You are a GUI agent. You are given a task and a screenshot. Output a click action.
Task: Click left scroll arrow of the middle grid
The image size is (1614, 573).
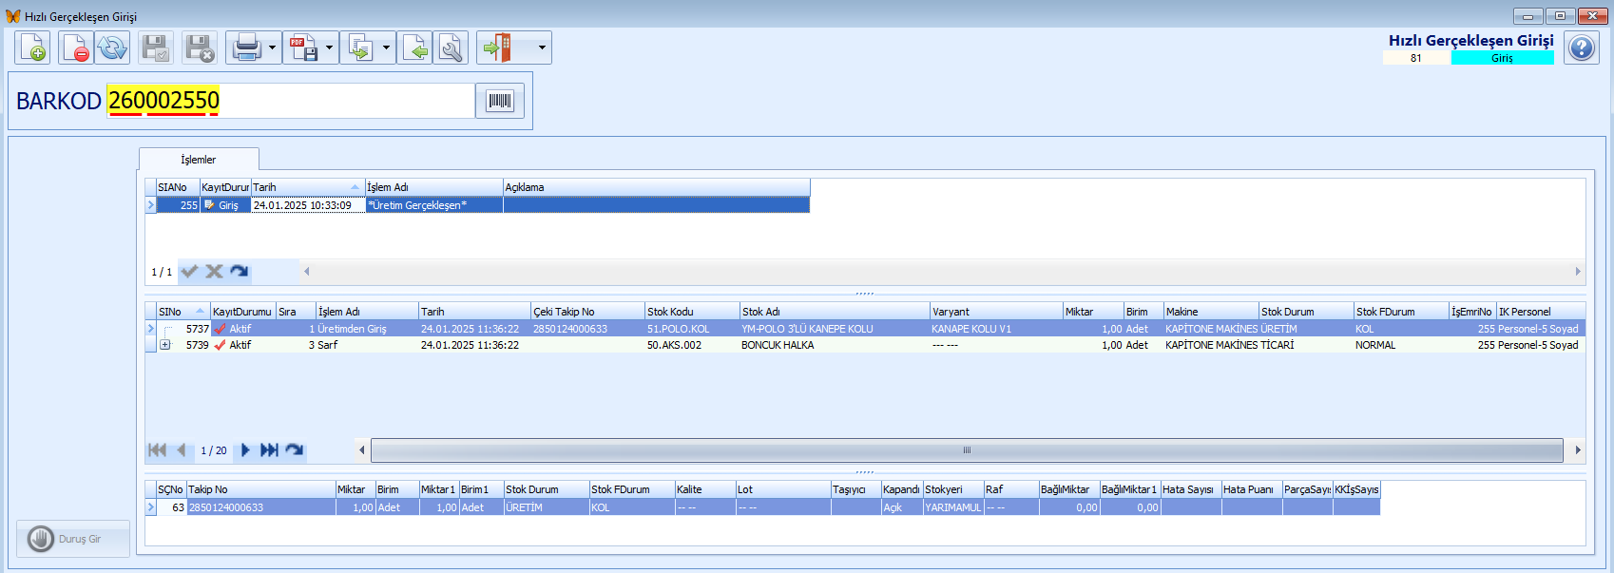[x=361, y=450]
